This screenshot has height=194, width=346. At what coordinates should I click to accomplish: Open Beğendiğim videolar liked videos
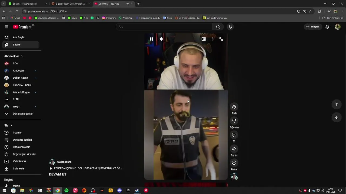pyautogui.click(x=21, y=154)
